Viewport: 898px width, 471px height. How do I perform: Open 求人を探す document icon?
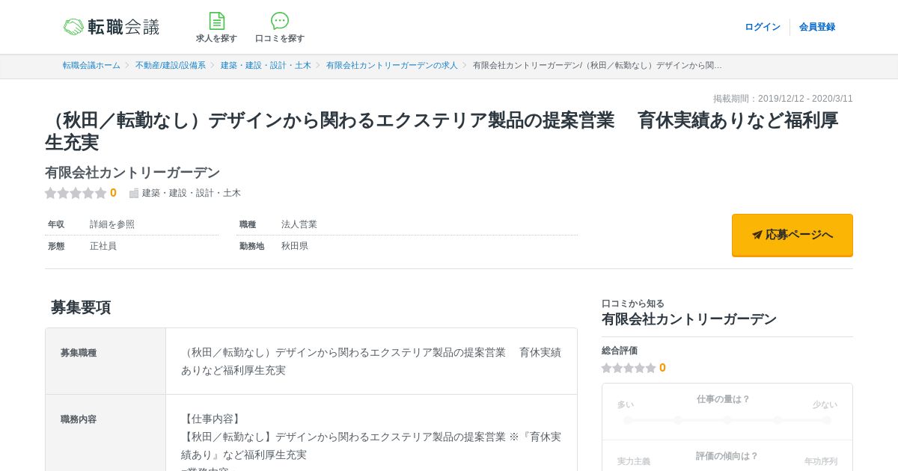click(216, 21)
